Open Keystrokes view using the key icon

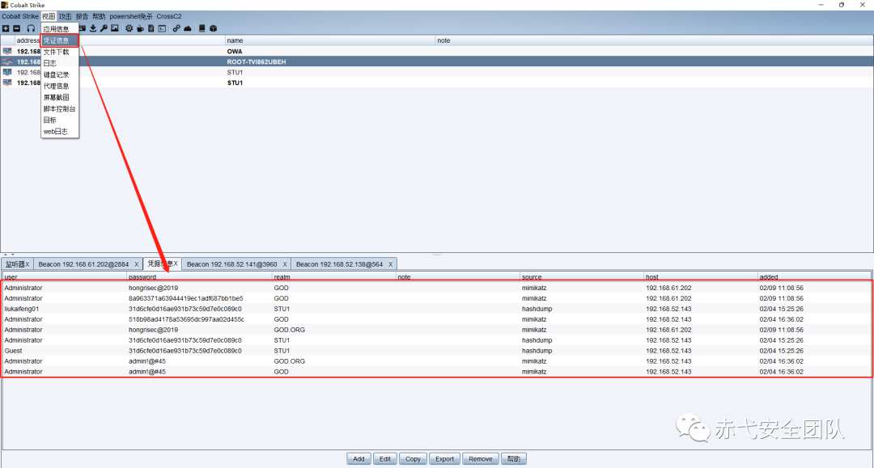point(104,28)
